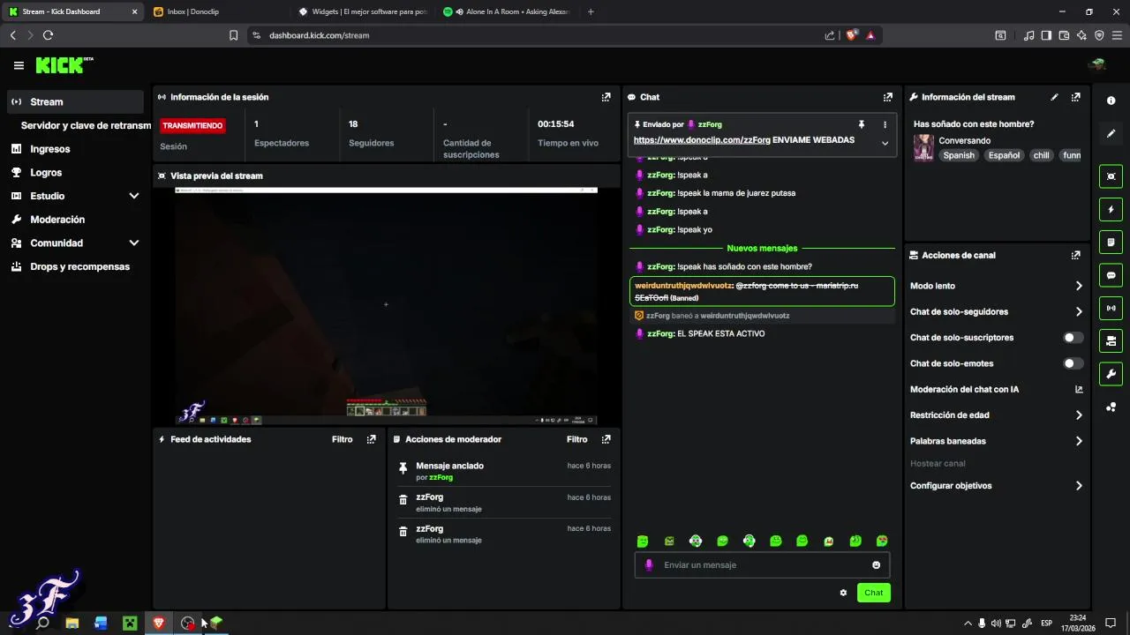Click the info icon in the right sidebar

(1111, 101)
